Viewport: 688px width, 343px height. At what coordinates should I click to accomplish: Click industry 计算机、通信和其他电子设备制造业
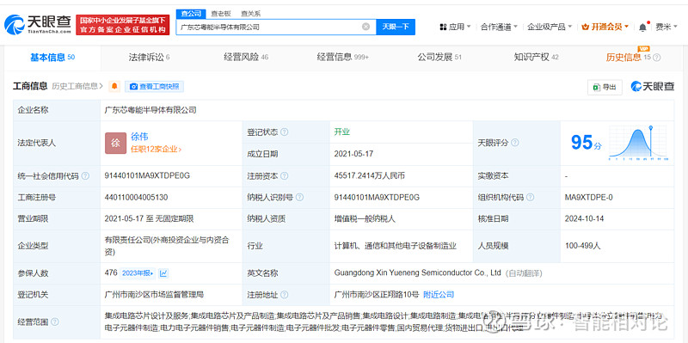click(395, 246)
